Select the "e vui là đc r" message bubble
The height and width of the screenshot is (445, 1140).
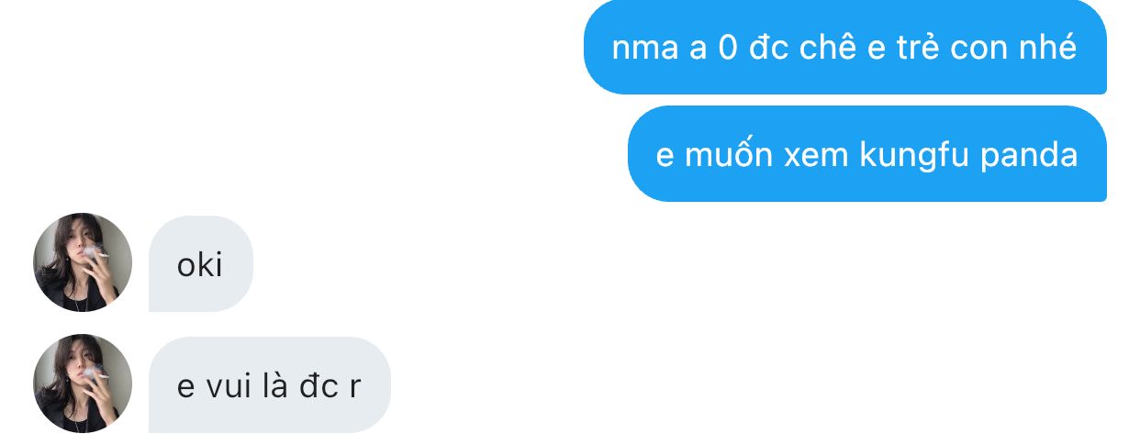click(269, 385)
